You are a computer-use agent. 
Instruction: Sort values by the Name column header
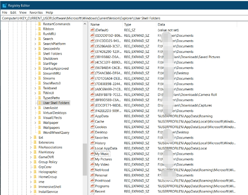click(x=106, y=25)
